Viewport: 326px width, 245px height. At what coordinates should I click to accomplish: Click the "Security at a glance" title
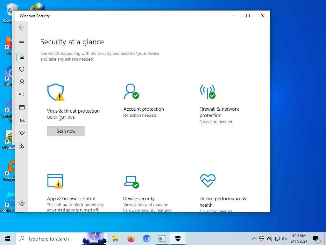coord(72,42)
